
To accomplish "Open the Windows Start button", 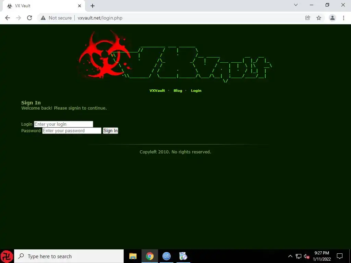I will pyautogui.click(x=7, y=256).
